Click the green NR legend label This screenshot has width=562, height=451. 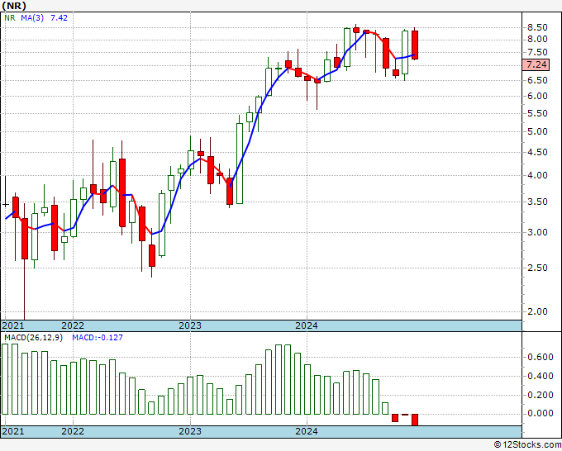coord(10,17)
